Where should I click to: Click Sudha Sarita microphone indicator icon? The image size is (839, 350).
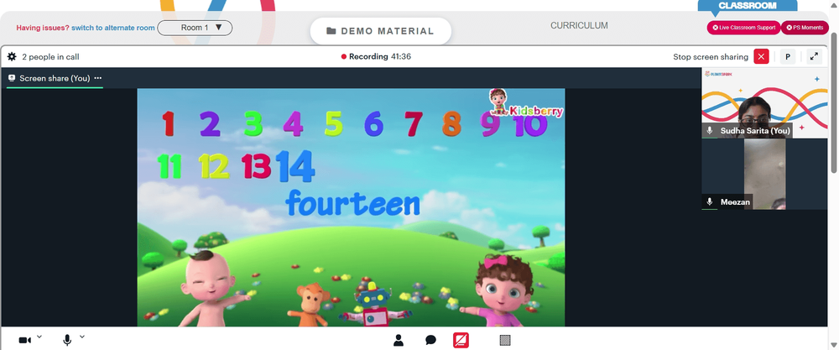(710, 131)
